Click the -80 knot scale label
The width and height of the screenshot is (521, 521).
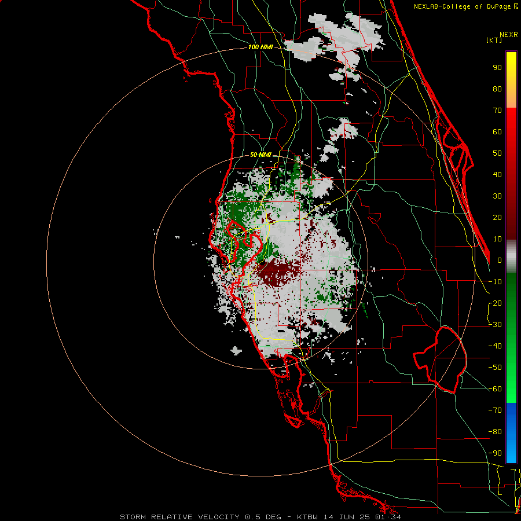pyautogui.click(x=495, y=432)
